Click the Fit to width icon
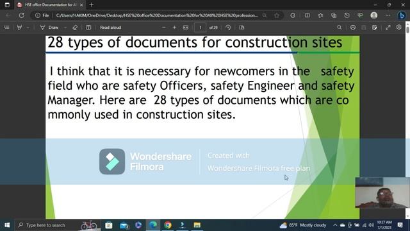This screenshot has width=410, height=231. (185, 27)
